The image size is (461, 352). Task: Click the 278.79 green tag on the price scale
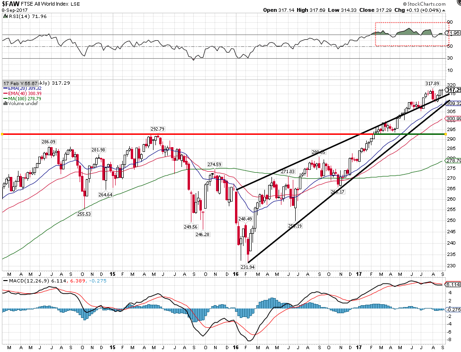click(453, 160)
